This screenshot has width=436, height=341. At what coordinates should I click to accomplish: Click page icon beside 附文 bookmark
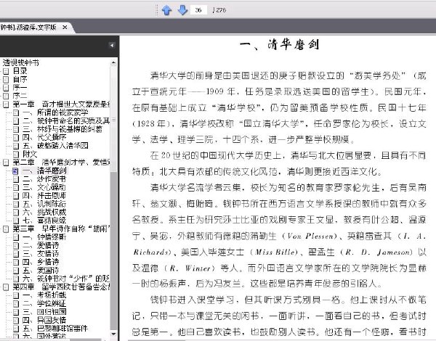[x=16, y=155]
